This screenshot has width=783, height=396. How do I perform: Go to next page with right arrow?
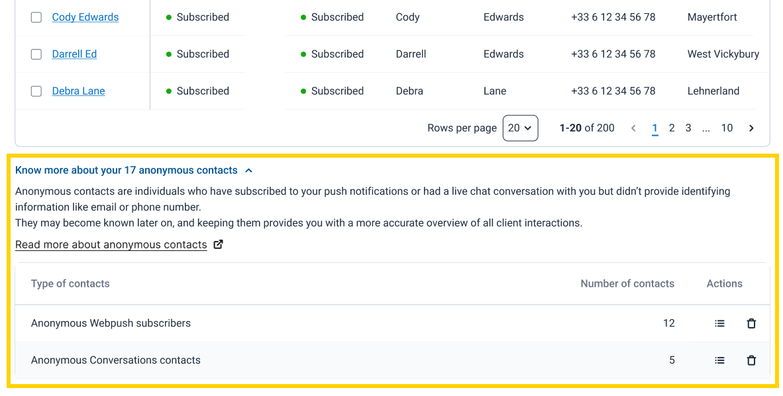[751, 128]
